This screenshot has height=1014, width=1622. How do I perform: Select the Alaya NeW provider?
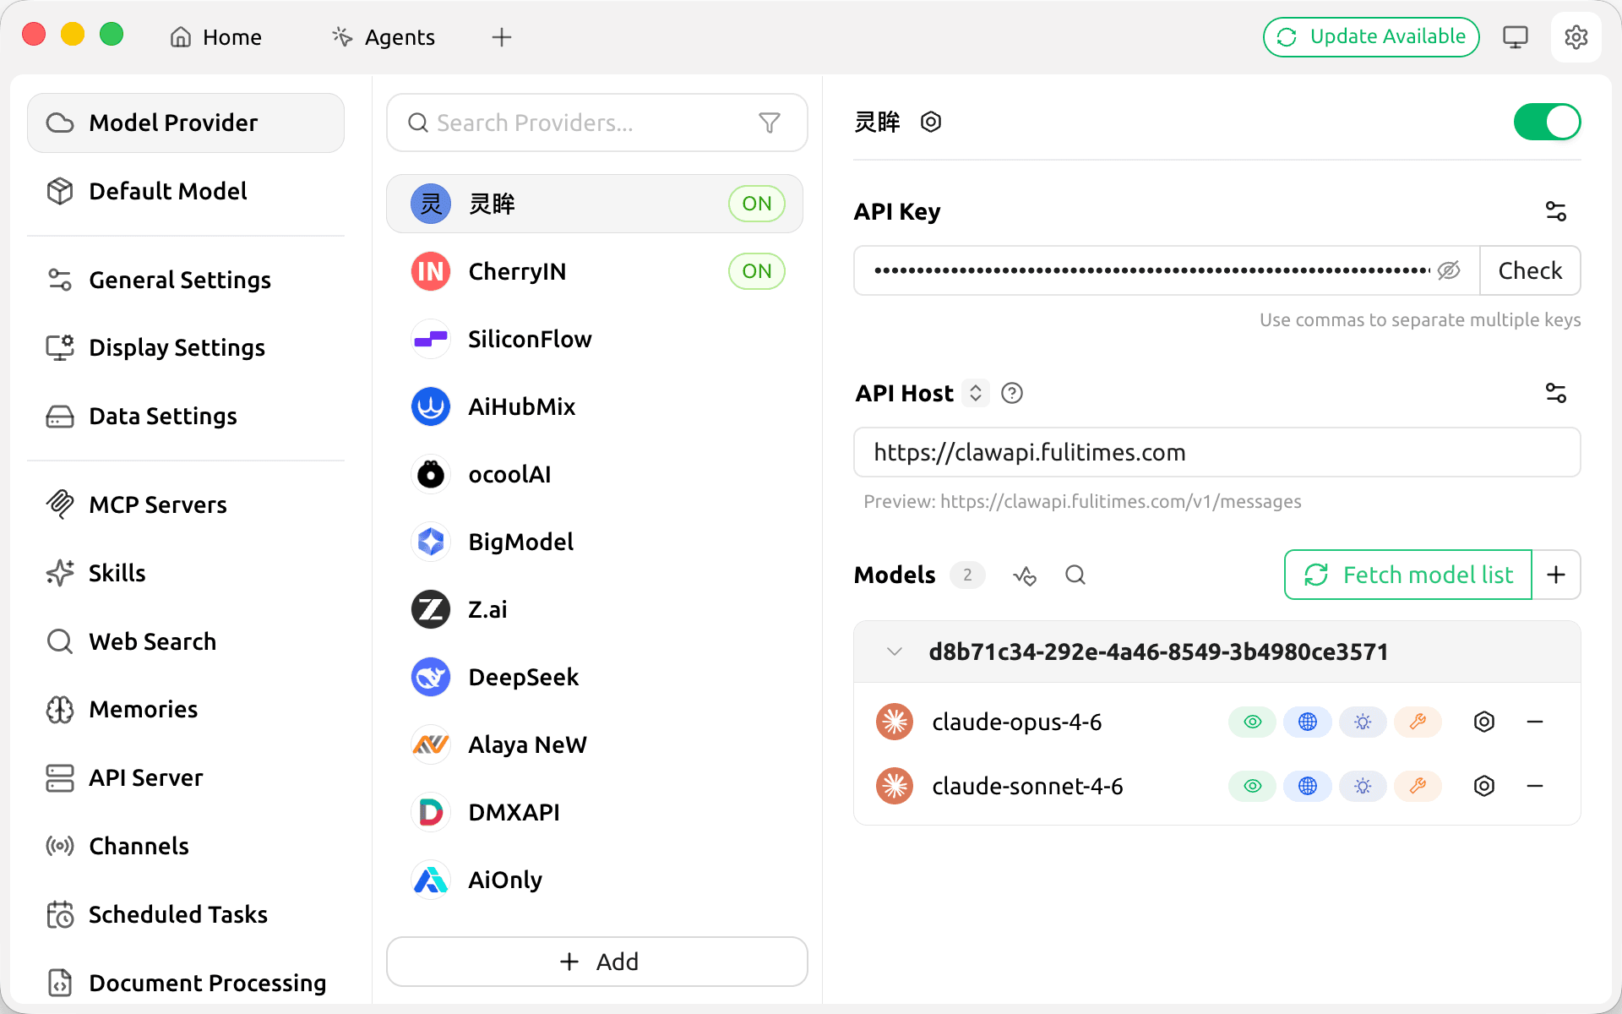coord(595,744)
